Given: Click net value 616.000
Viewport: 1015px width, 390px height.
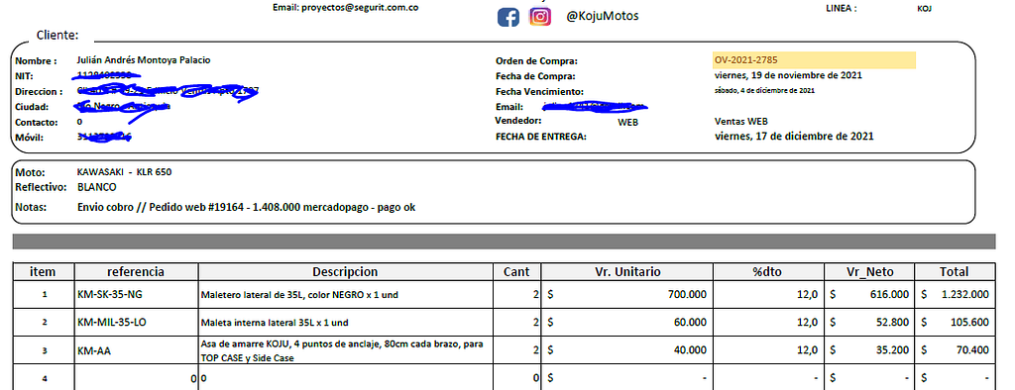Looking at the screenshot, I should pyautogui.click(x=889, y=294).
